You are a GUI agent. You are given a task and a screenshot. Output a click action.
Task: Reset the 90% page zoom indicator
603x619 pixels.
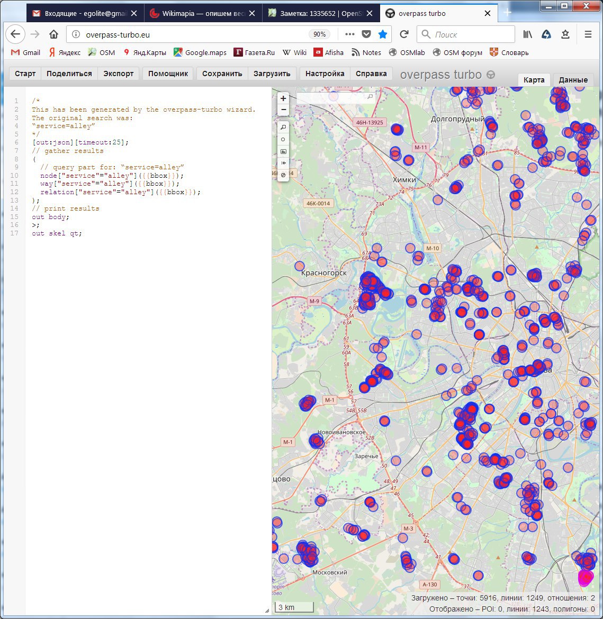(x=319, y=34)
